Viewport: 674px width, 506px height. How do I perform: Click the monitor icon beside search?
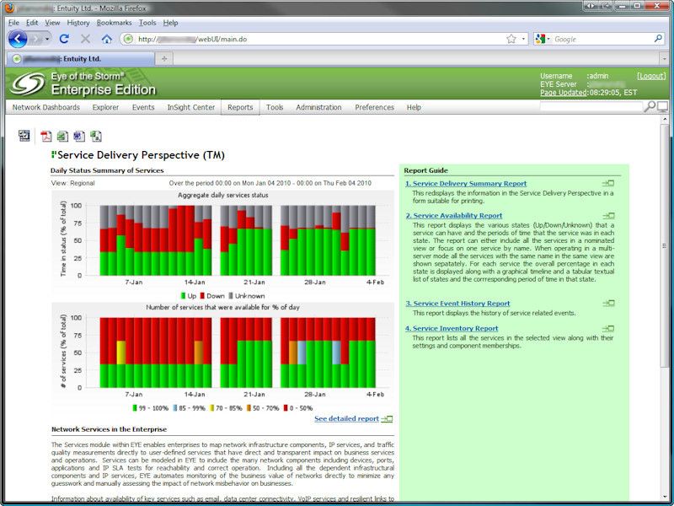tap(662, 107)
